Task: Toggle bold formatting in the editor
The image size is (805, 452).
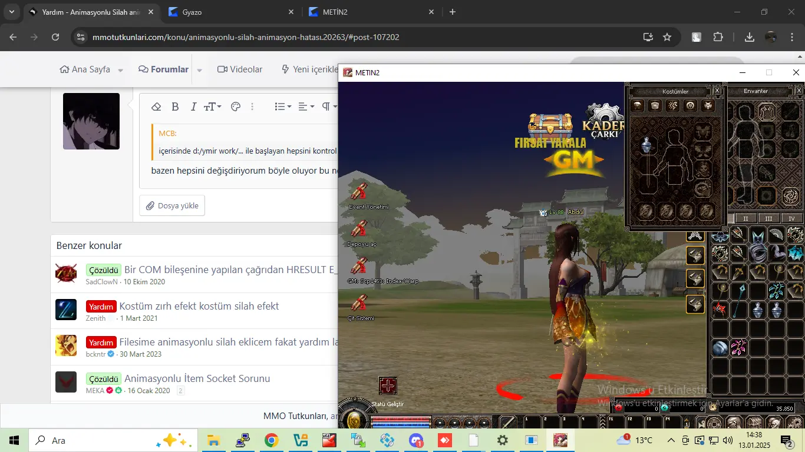Action: tap(175, 107)
